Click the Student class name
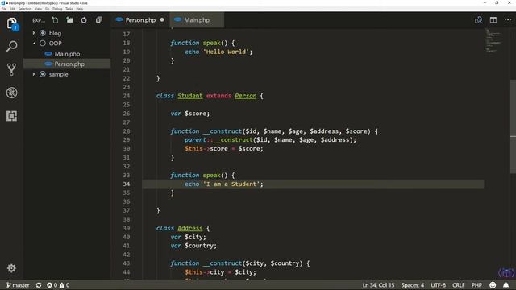Screen dimensions: 516x290 click(190, 96)
